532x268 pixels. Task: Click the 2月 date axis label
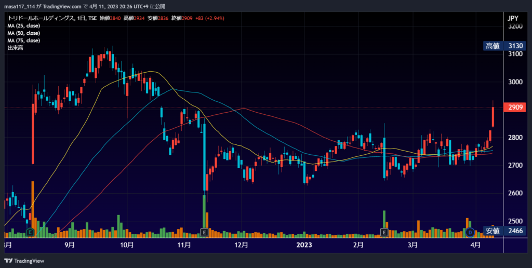pos(358,245)
